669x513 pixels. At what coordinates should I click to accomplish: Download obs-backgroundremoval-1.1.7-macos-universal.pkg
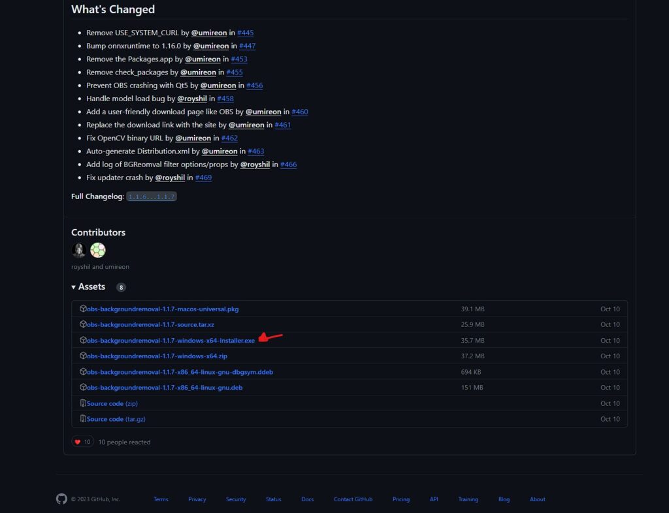[163, 309]
